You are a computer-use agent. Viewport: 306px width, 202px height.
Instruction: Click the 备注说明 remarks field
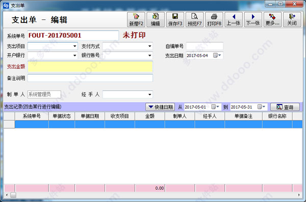(x=90, y=78)
